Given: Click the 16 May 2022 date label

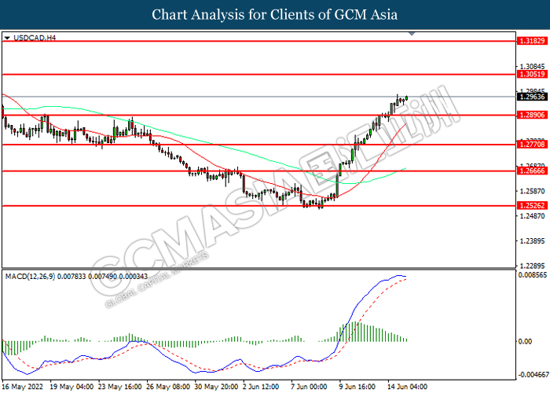Looking at the screenshot, I should 23,387.
